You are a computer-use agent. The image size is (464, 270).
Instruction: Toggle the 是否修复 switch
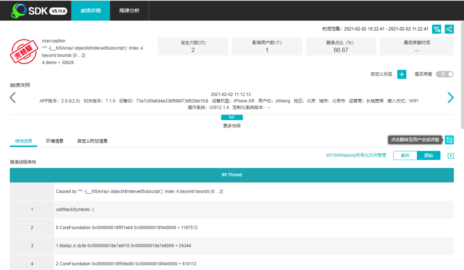click(445, 74)
